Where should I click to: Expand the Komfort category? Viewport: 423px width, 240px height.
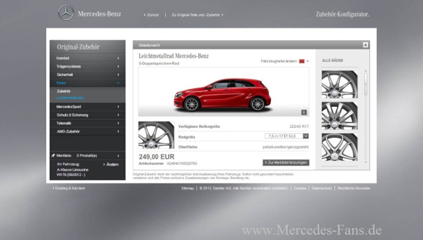[87, 58]
